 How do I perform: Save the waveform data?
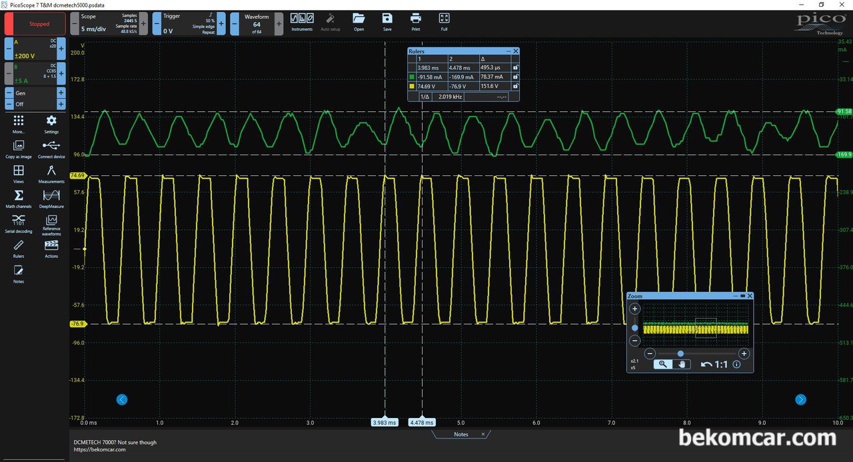pyautogui.click(x=387, y=21)
